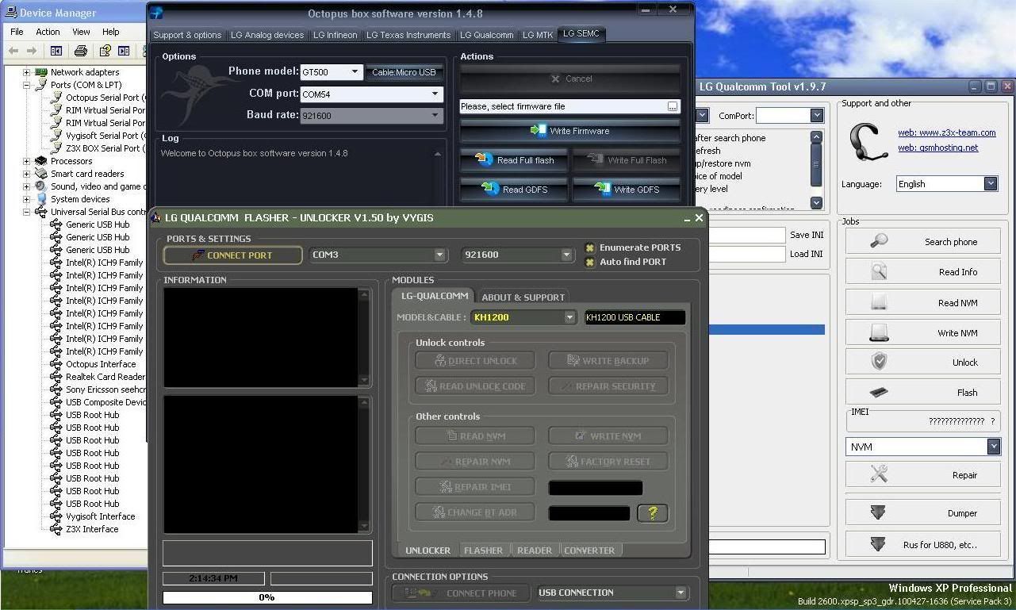Click Write GDFS in Octopus window
Screen dimensions: 1016x610
click(627, 190)
